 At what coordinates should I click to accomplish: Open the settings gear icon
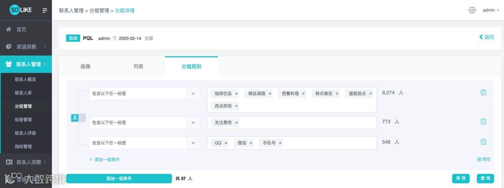472,10
